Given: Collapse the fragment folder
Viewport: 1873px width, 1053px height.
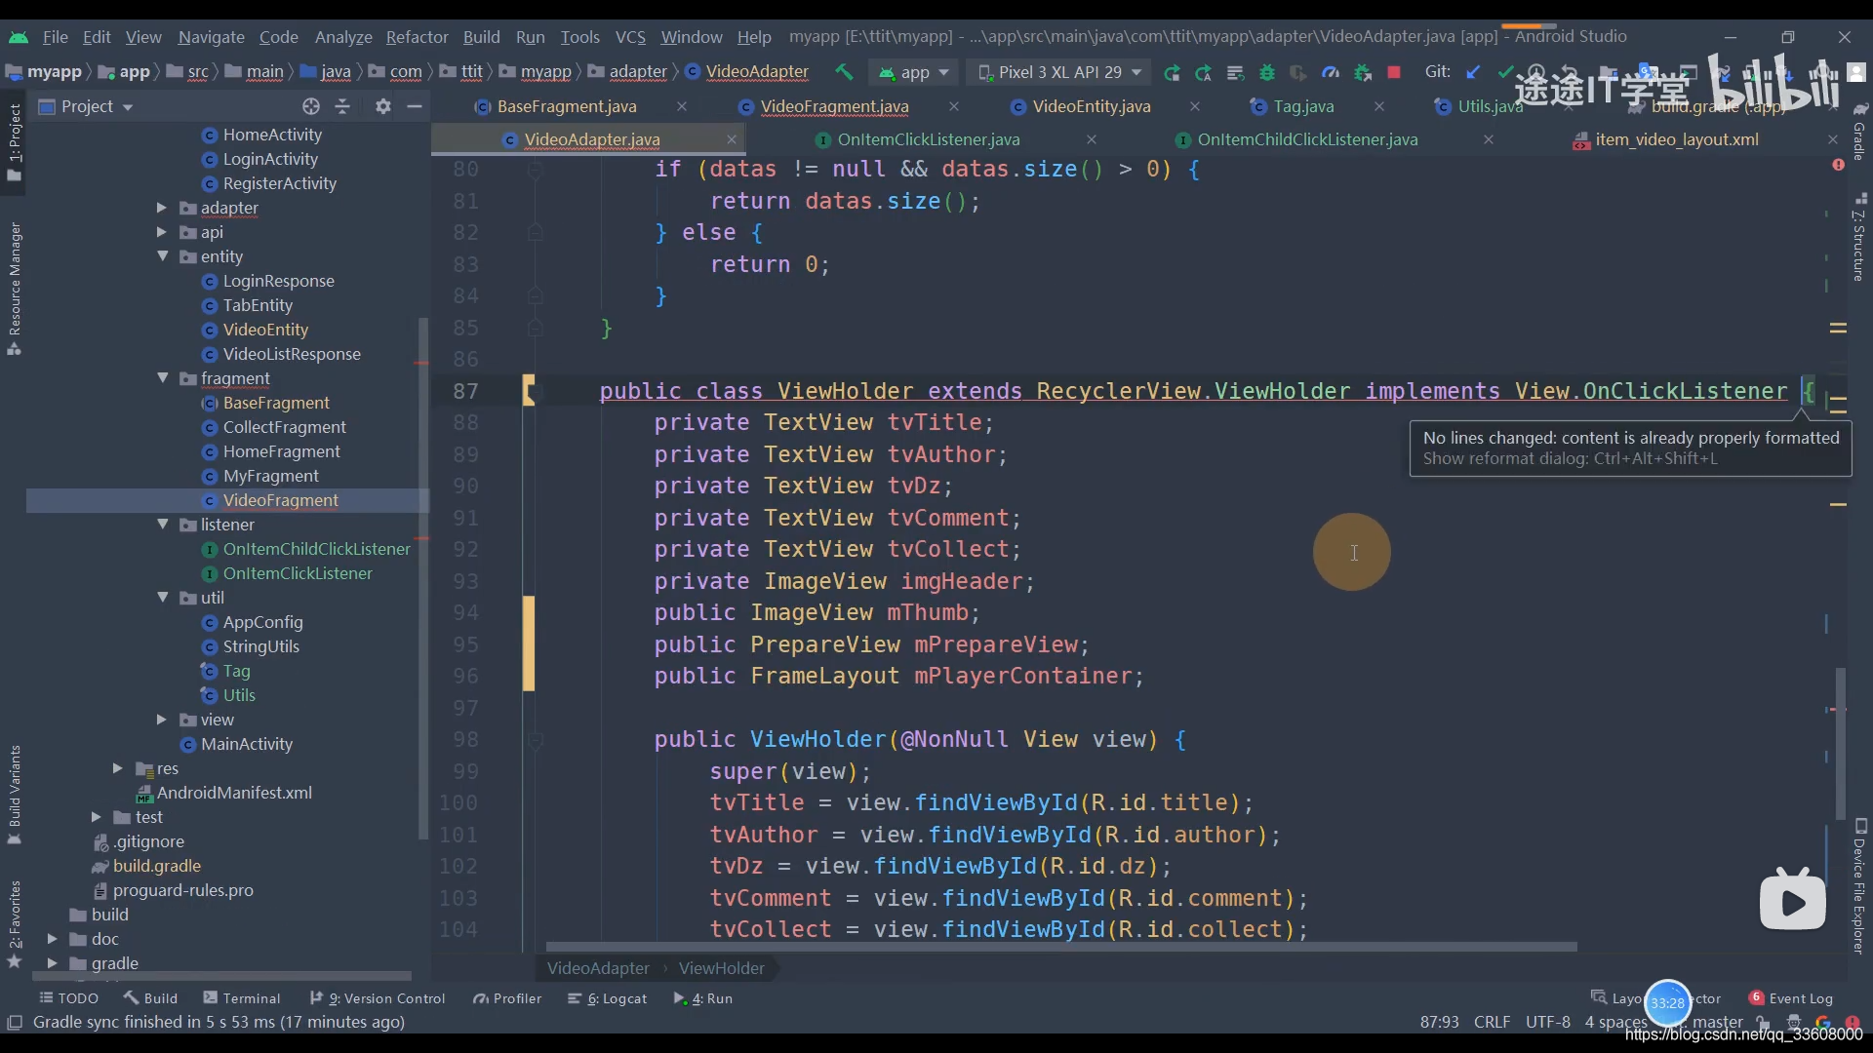Looking at the screenshot, I should pos(163,378).
